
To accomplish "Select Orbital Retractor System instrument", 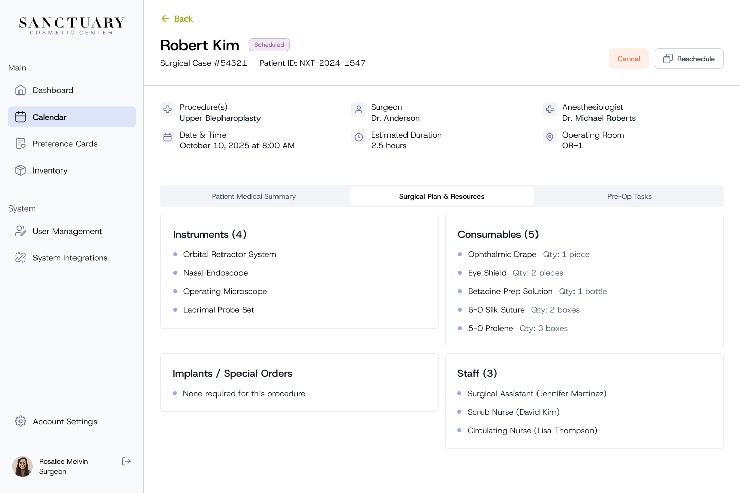I will point(230,254).
